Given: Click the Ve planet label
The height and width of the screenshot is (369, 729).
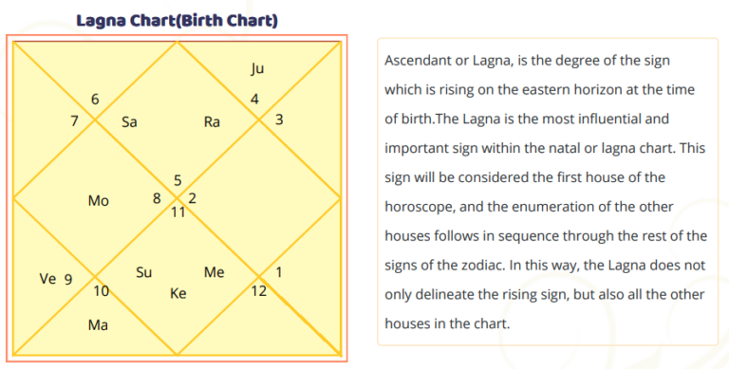Looking at the screenshot, I should 47,278.
